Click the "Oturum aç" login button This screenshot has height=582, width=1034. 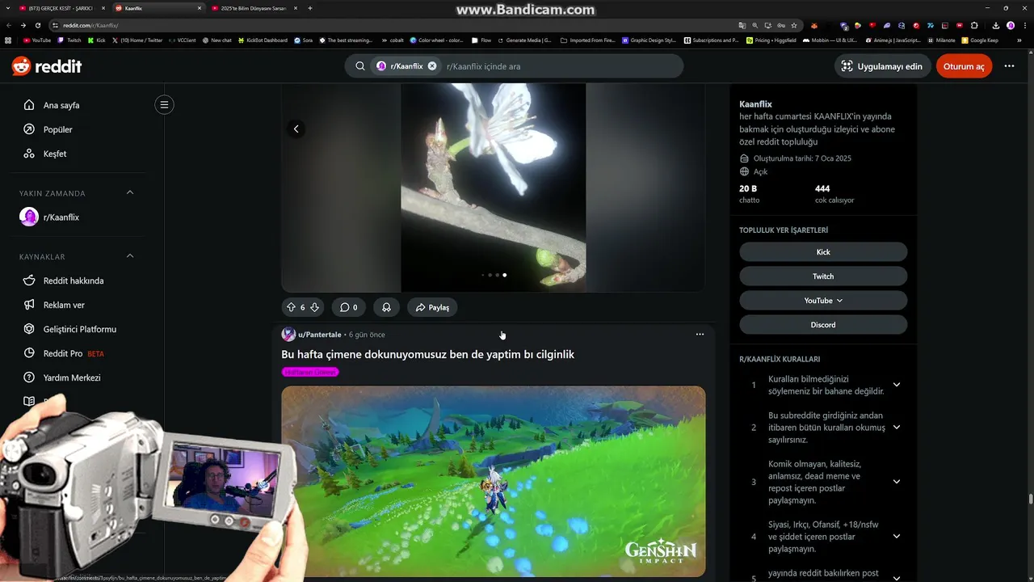pyautogui.click(x=964, y=66)
